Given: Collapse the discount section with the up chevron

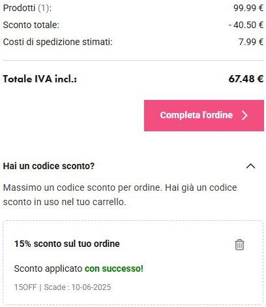Looking at the screenshot, I should pos(250,166).
